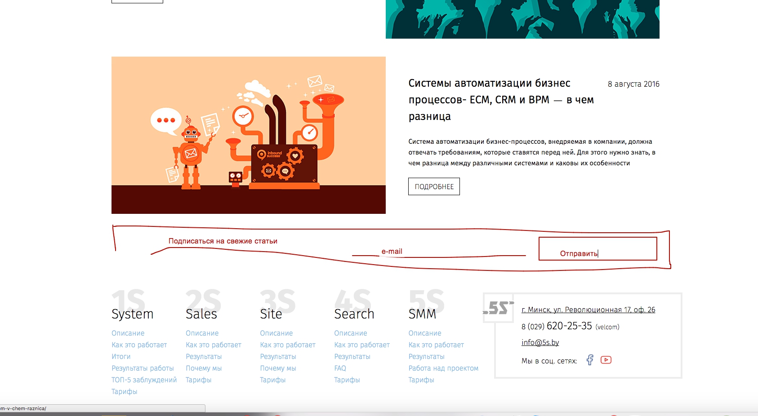Click the e-mail input field

[x=438, y=252]
